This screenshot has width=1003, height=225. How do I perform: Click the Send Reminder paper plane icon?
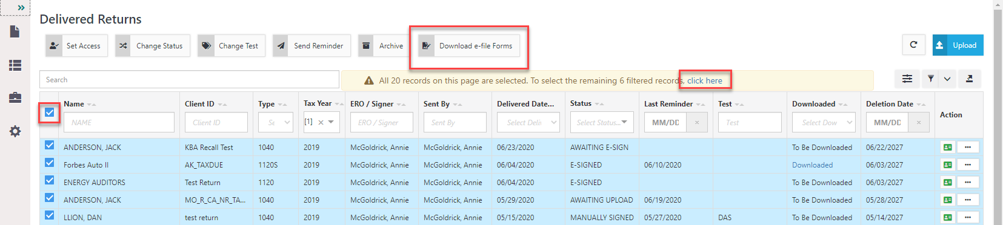coord(281,45)
